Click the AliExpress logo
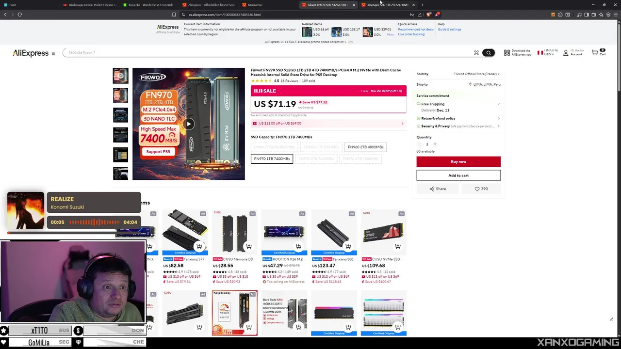621x349 pixels. (x=31, y=53)
